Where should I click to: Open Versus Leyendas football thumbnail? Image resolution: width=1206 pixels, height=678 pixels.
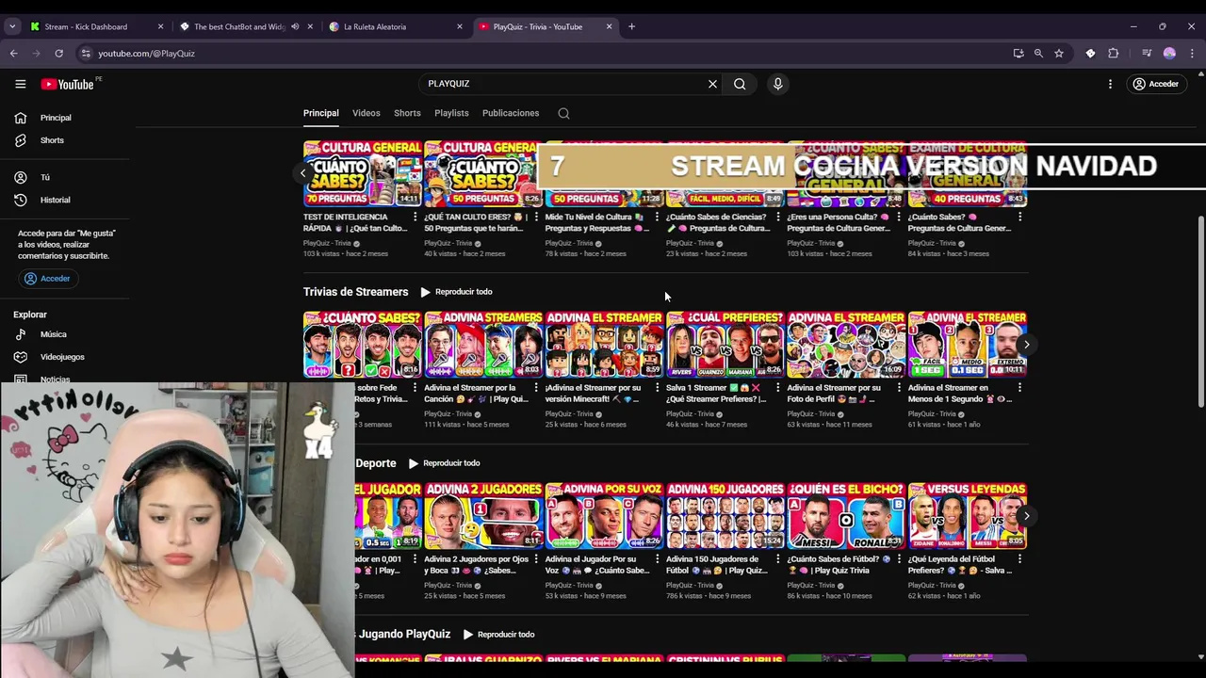[967, 516]
